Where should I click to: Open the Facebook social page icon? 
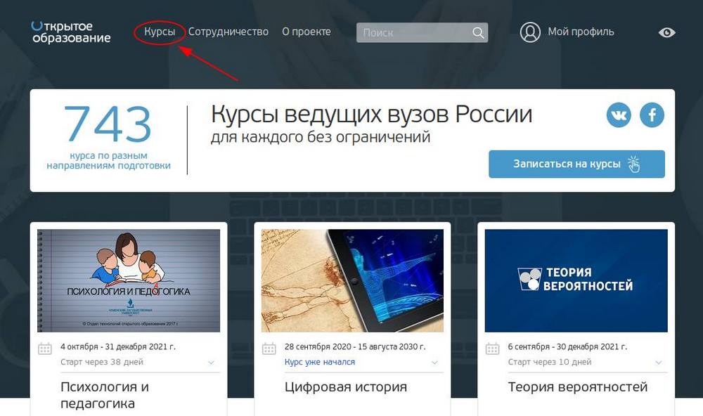(x=652, y=115)
